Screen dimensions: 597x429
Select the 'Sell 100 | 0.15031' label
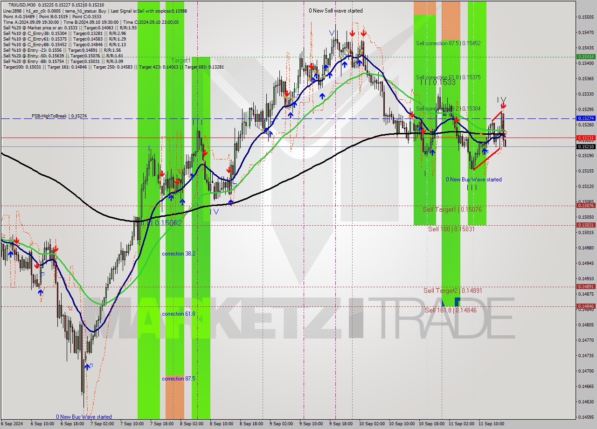point(451,229)
